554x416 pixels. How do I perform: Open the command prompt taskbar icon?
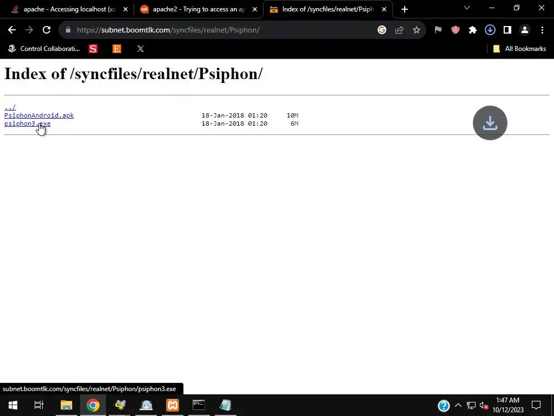click(199, 405)
